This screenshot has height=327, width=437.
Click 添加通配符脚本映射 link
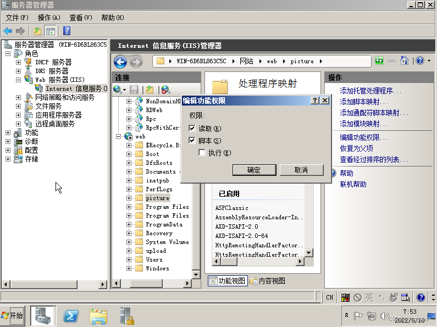click(373, 113)
